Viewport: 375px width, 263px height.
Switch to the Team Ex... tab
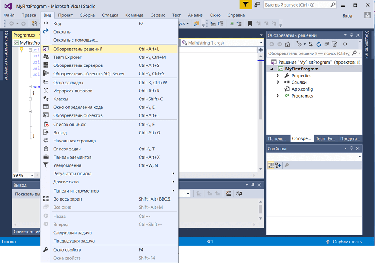tap(326, 139)
